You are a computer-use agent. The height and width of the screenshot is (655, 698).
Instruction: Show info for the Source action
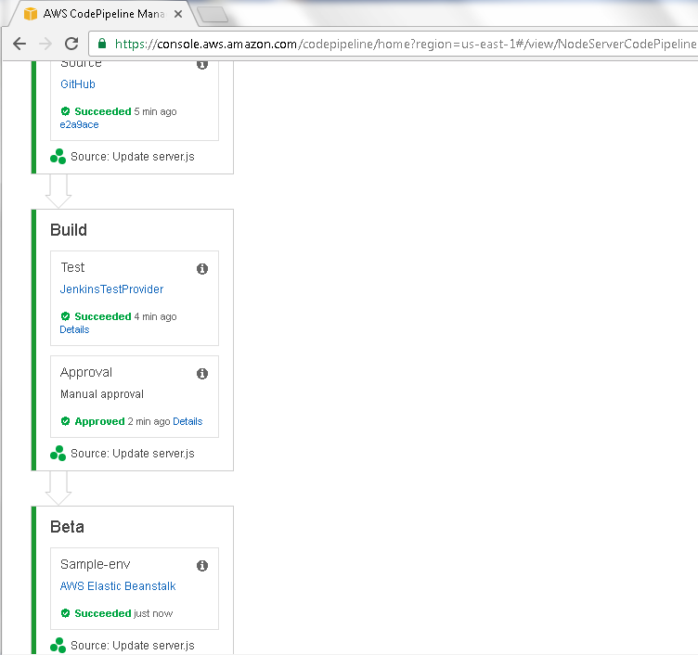(202, 65)
